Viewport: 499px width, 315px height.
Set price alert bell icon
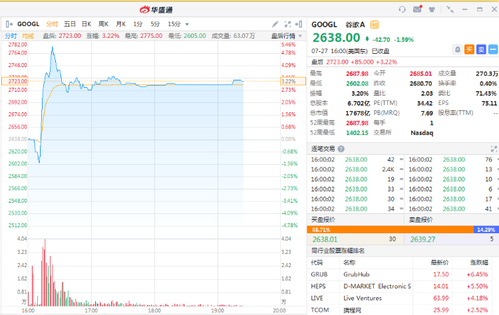pos(457,50)
